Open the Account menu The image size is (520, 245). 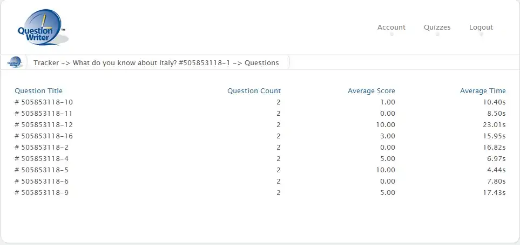coord(391,27)
